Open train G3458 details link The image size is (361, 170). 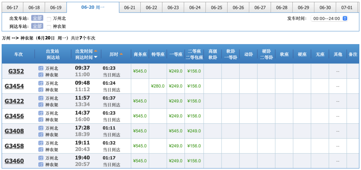(x=14, y=146)
